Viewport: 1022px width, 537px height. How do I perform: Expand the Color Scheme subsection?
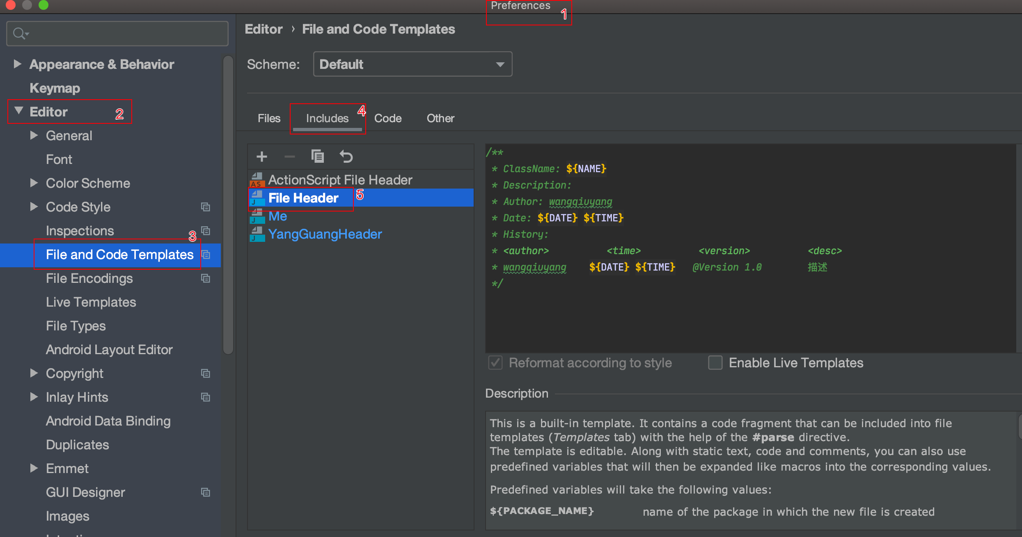(x=34, y=183)
